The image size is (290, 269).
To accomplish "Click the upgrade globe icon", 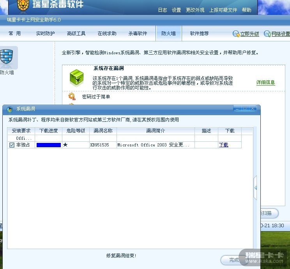I will (x=236, y=34).
